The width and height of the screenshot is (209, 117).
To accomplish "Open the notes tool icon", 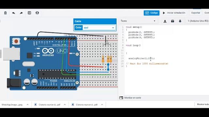I will point(29,13).
